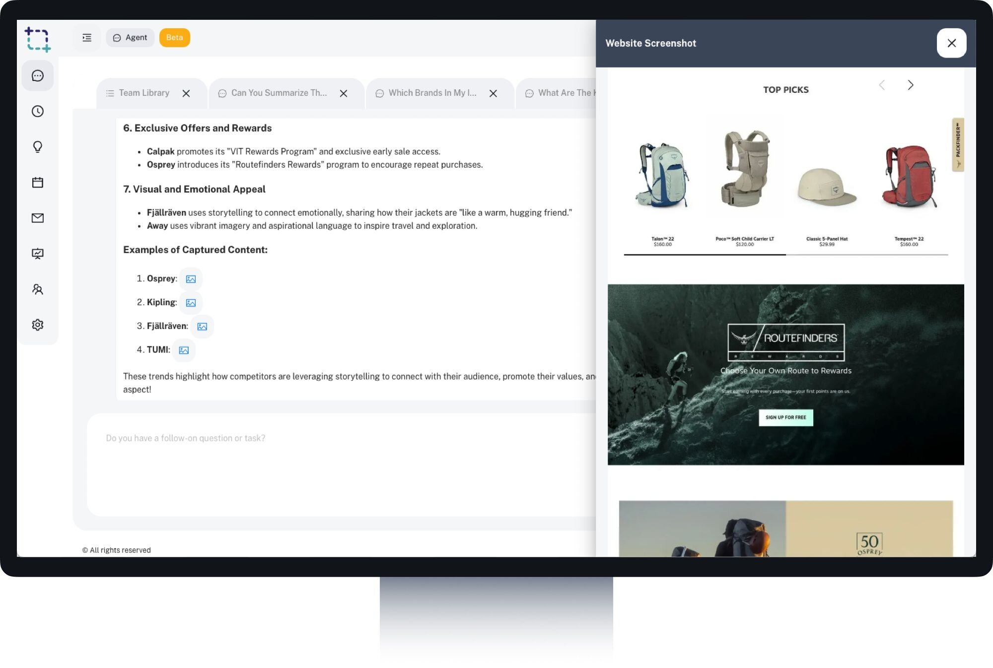Select the Talon 22 backpack thumbnail
This screenshot has width=993, height=668.
point(662,175)
